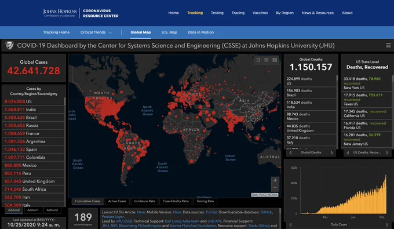Open the dashboard hamburger menu icon

click(x=388, y=45)
